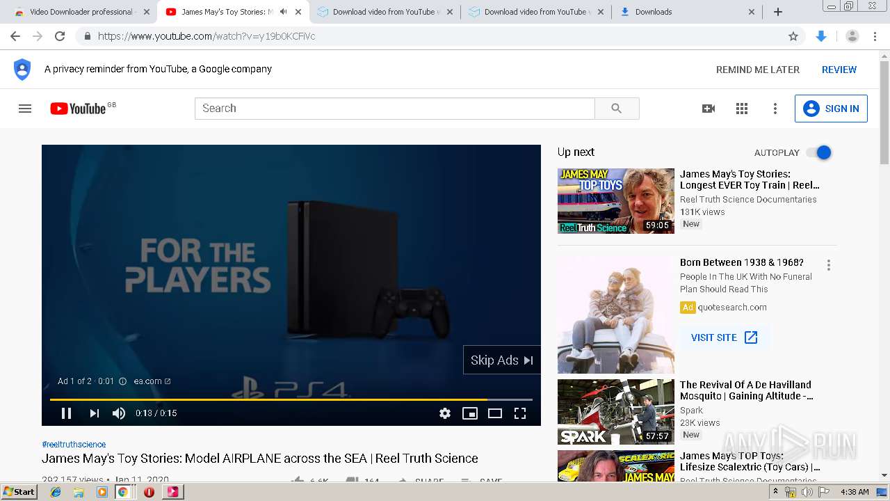Reload the page with refresh icon
Viewport: 890px width, 501px height.
pos(60,36)
